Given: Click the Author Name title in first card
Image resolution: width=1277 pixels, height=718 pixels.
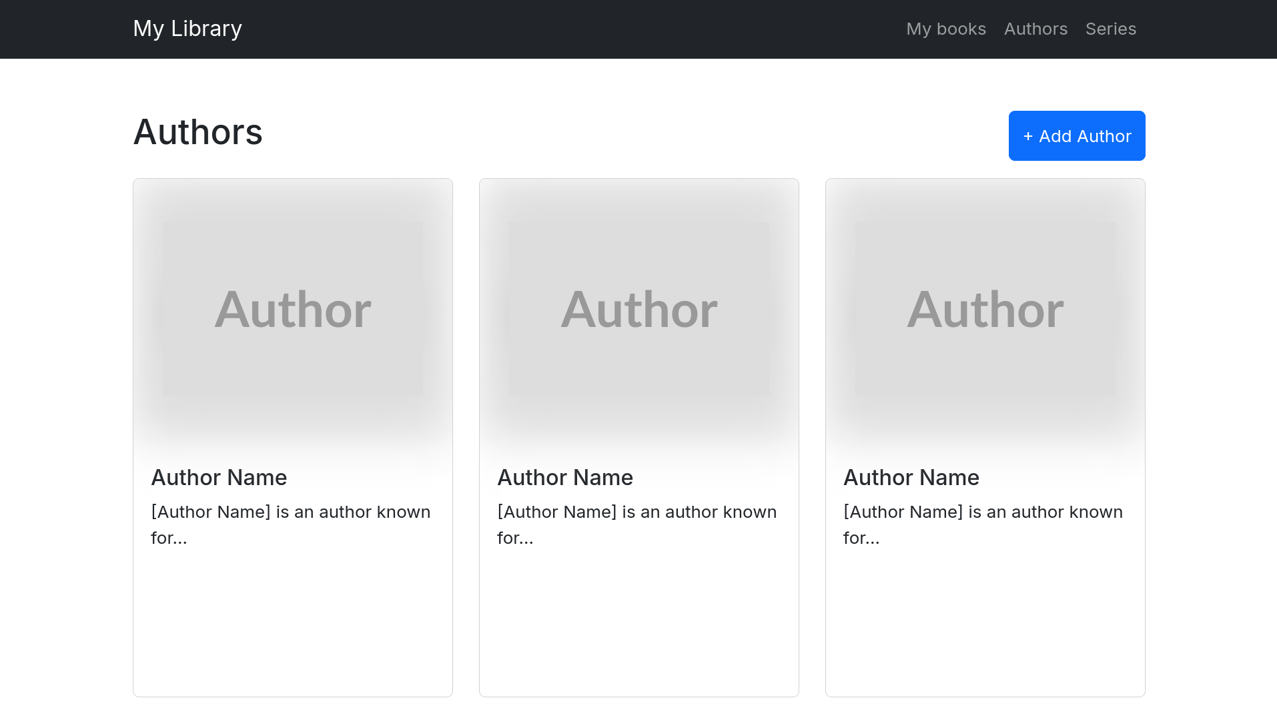Looking at the screenshot, I should pyautogui.click(x=219, y=477).
